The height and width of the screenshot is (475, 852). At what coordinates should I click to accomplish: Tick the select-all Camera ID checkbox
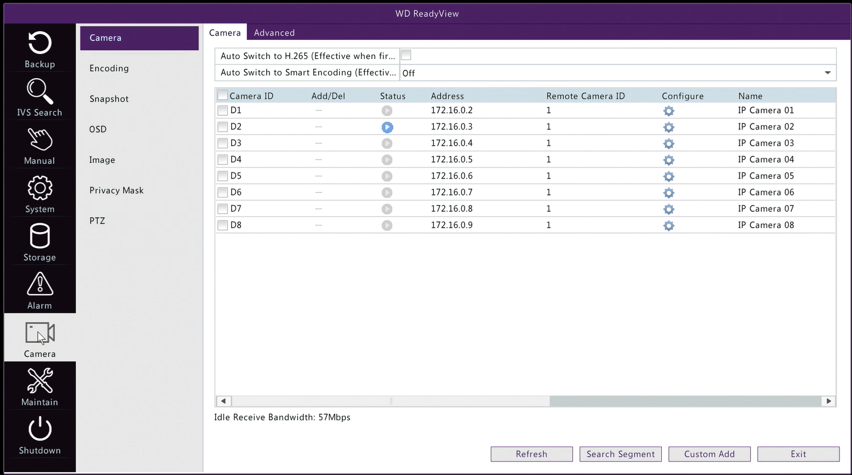coord(222,96)
